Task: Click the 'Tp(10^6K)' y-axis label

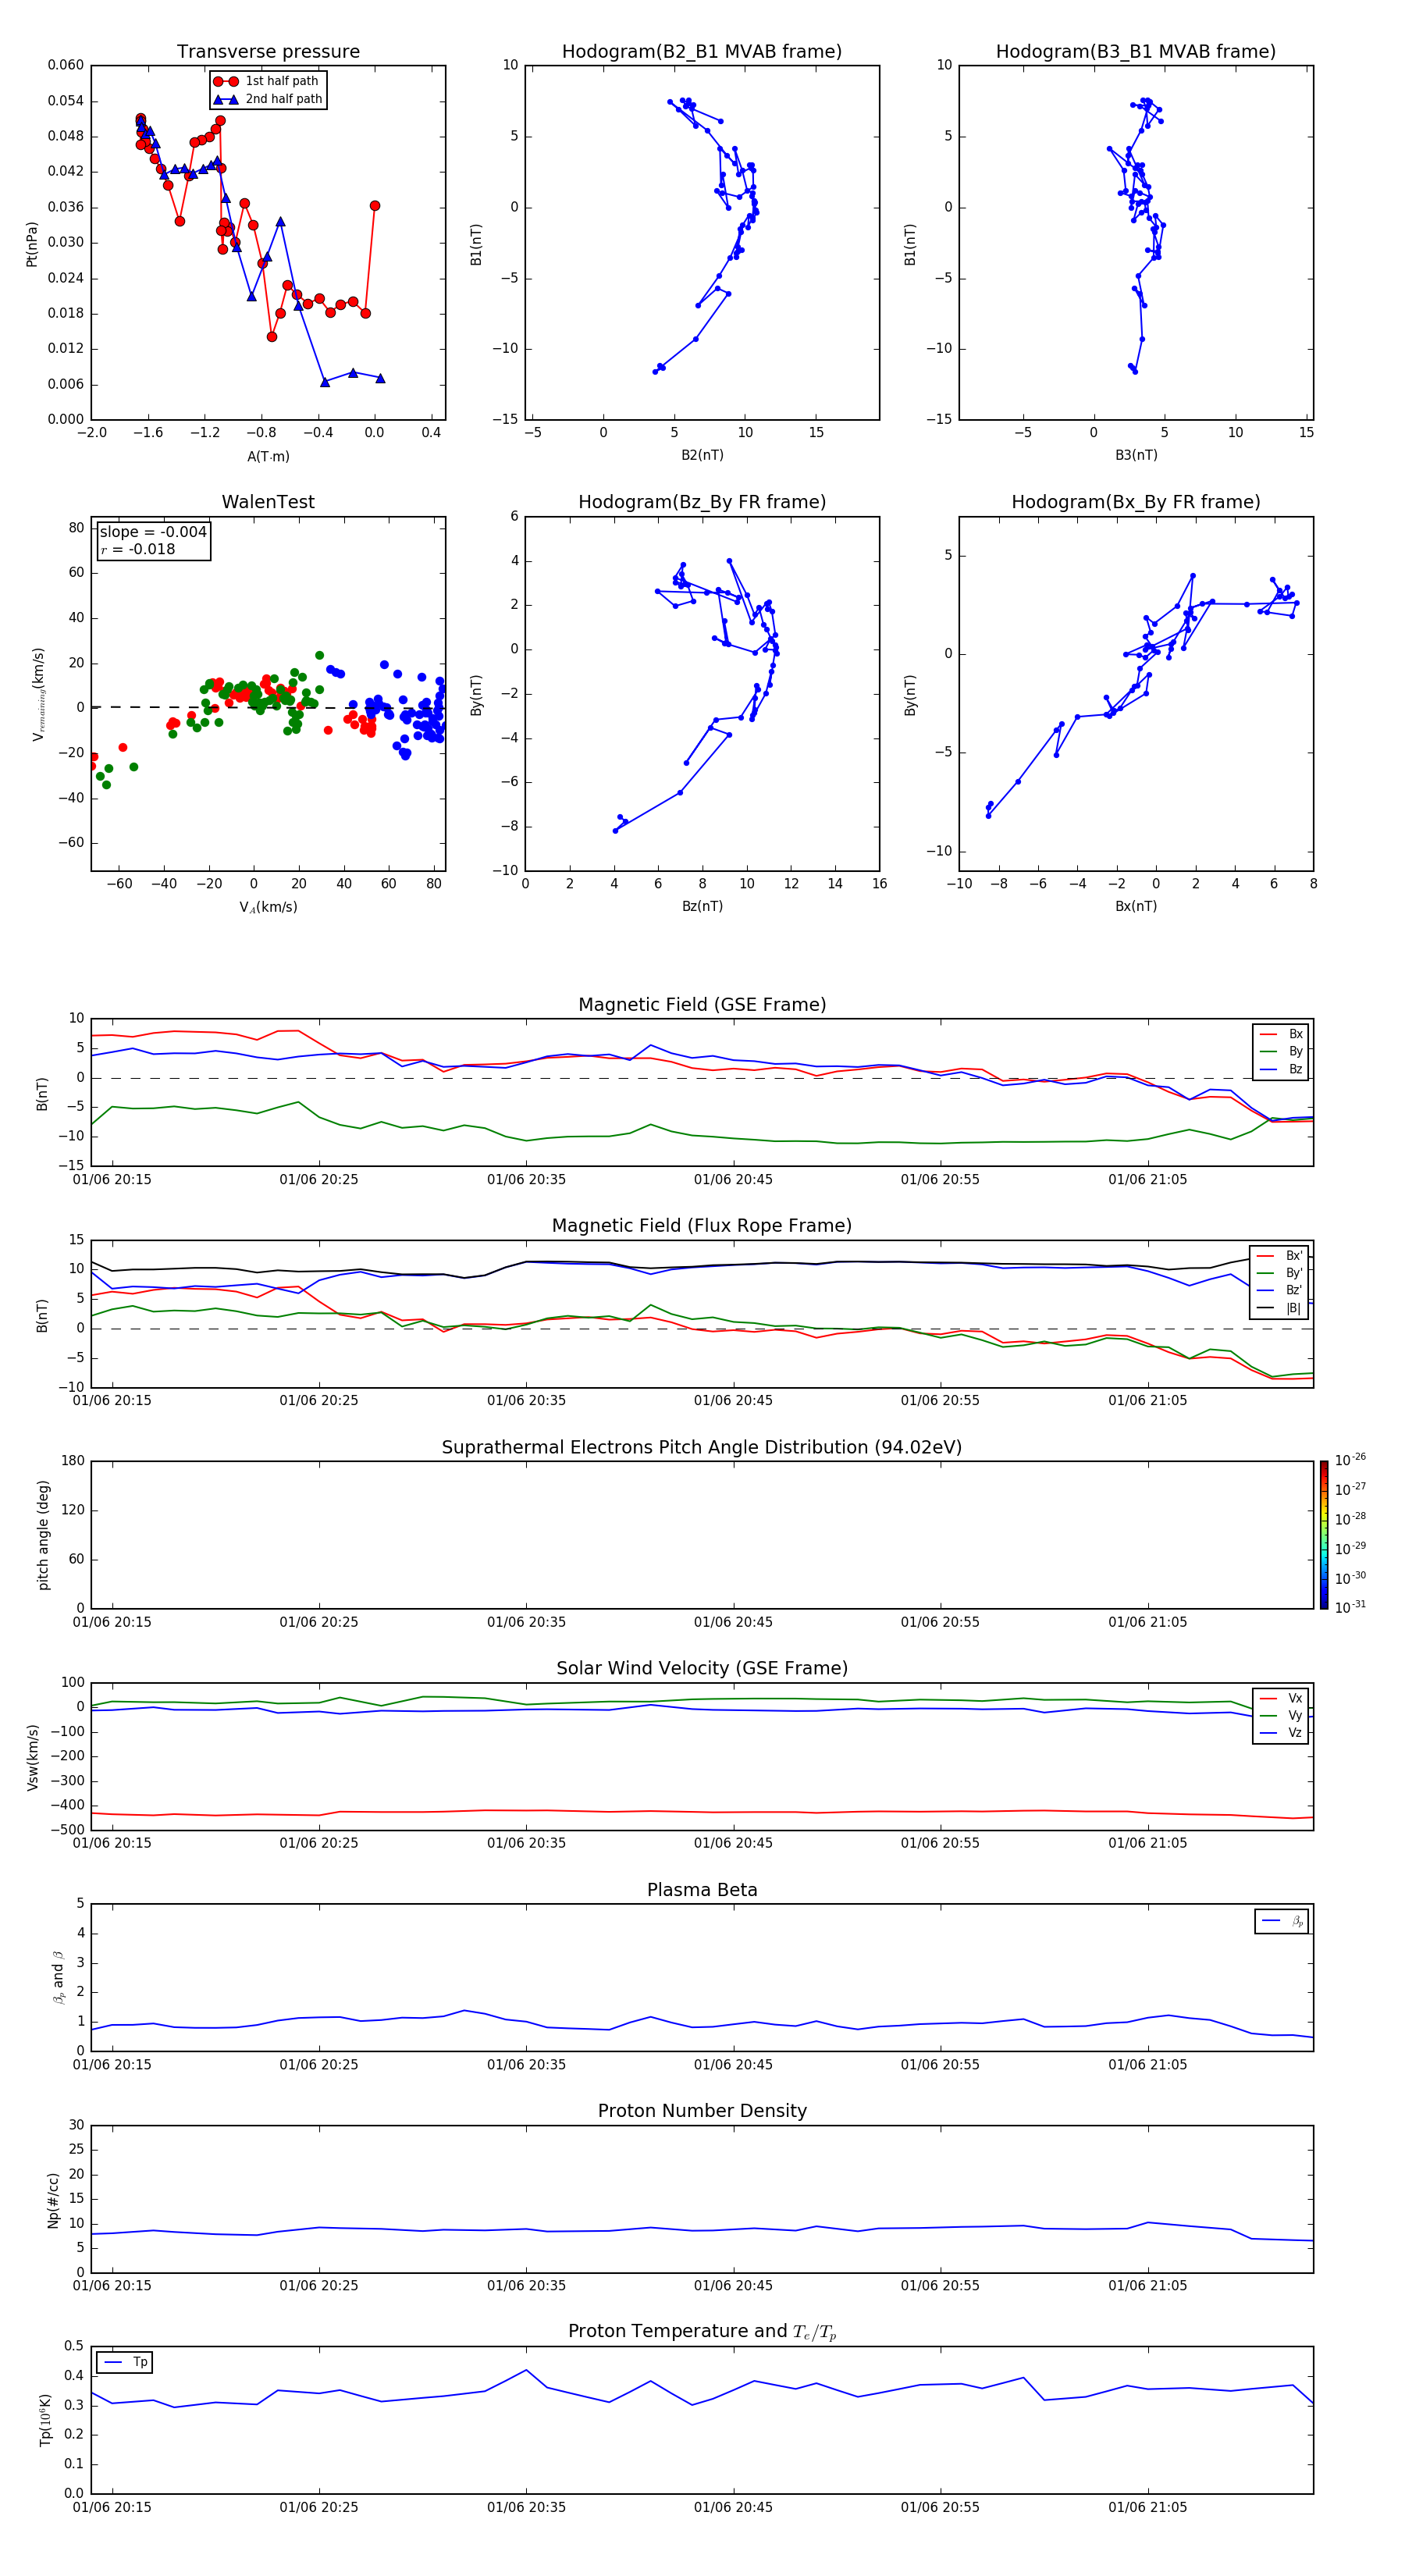Action: coord(45,2420)
